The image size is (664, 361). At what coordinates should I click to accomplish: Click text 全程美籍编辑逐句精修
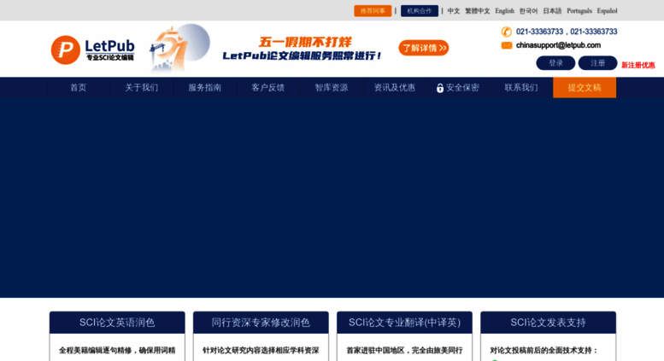click(x=95, y=351)
